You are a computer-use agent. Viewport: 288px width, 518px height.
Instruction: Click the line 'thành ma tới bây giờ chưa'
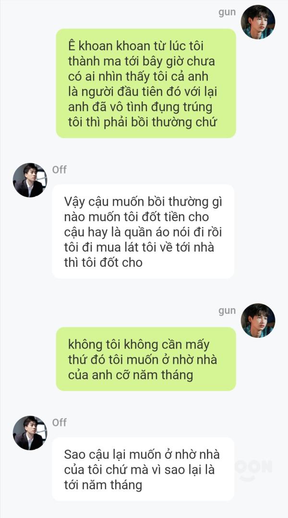[142, 61]
